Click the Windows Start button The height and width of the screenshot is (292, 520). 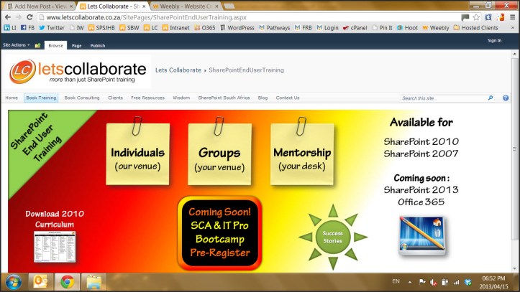coord(13,281)
